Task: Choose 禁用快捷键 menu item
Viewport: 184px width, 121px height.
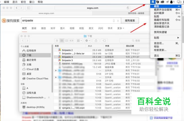Action: (x=166, y=32)
